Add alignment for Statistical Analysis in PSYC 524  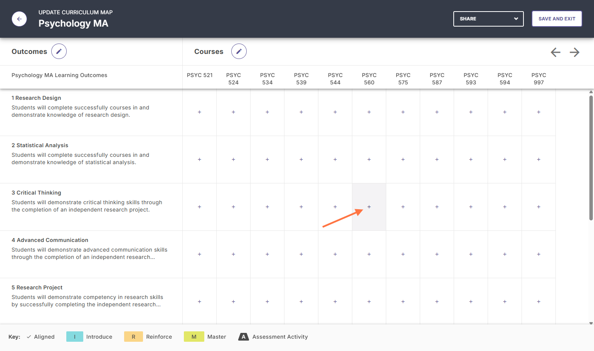pos(234,160)
